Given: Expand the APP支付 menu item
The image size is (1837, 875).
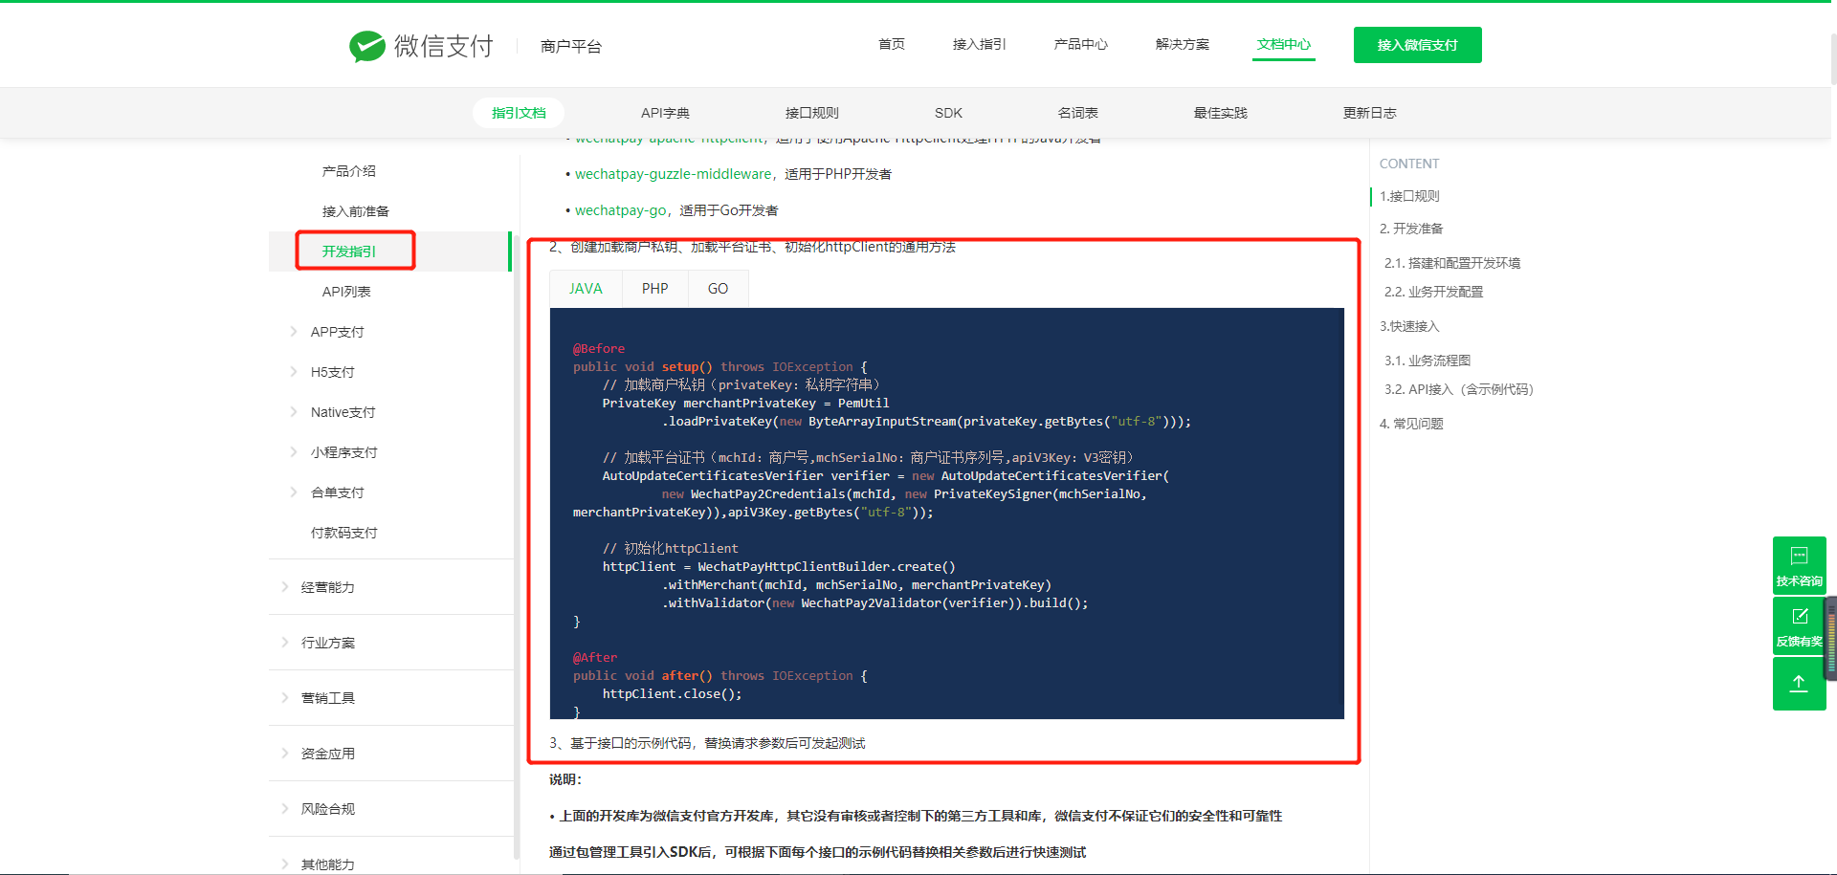Looking at the screenshot, I should tap(337, 332).
